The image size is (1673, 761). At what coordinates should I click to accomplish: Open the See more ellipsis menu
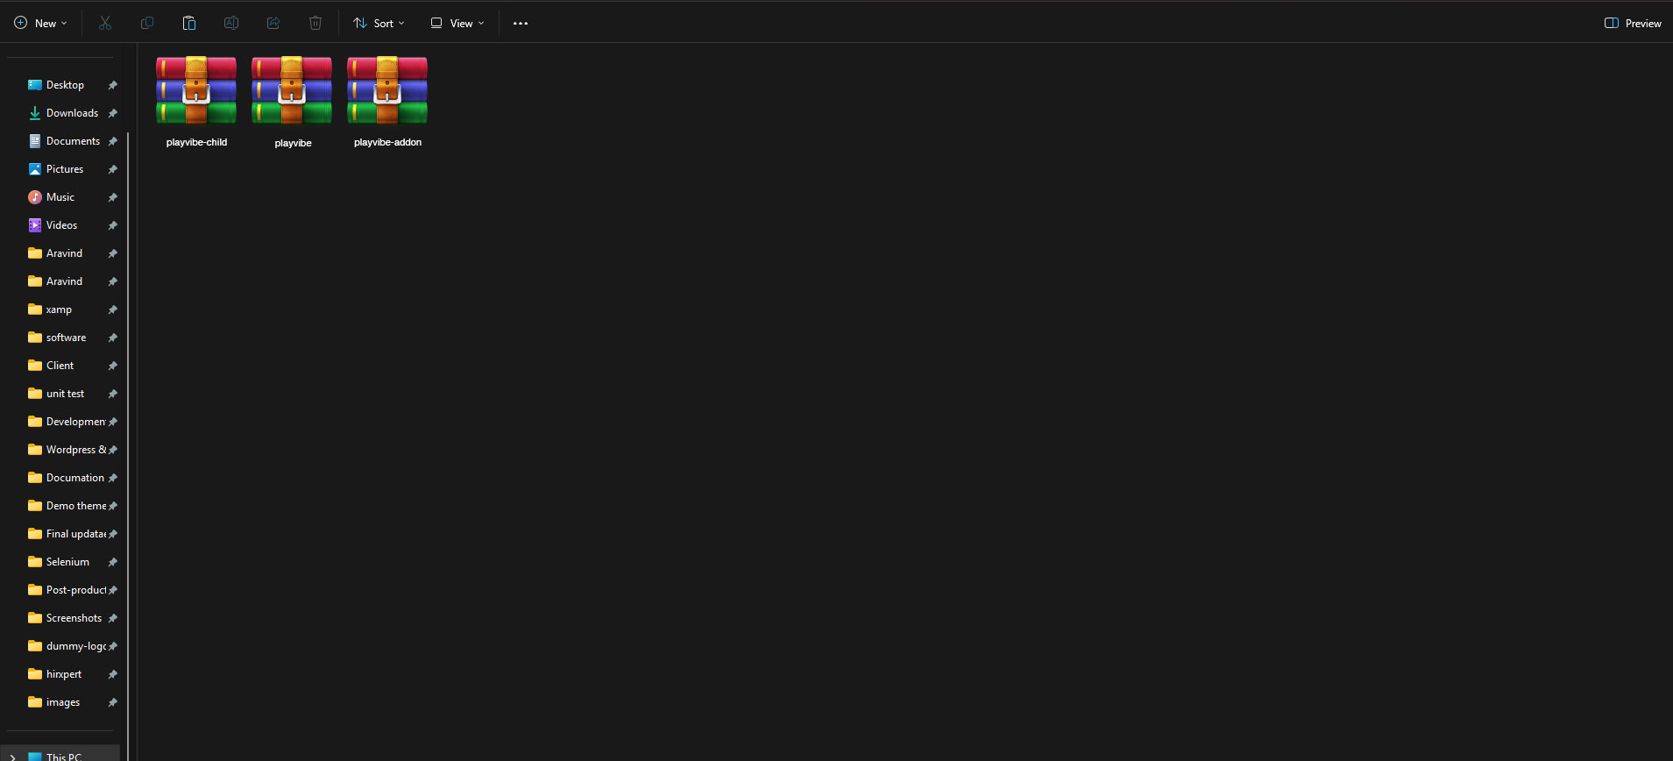tap(521, 24)
